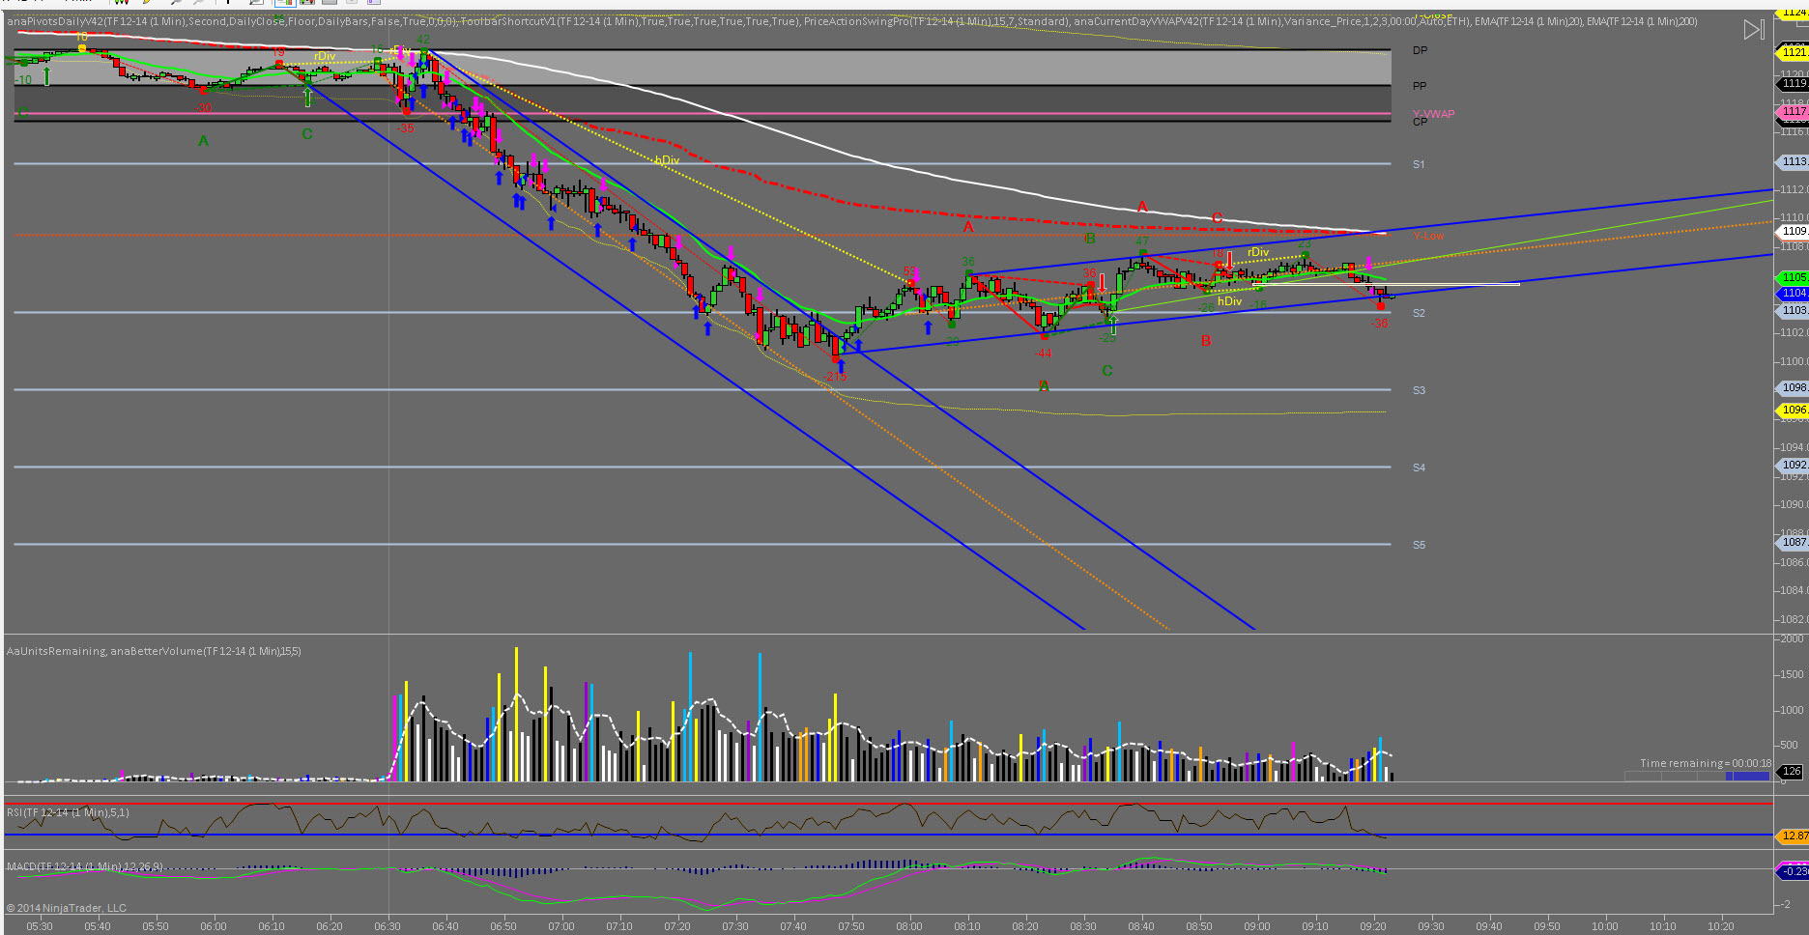Screen dimensions: 1809x935
Task: Click the 1092 S4 price marker
Action: point(1793,465)
